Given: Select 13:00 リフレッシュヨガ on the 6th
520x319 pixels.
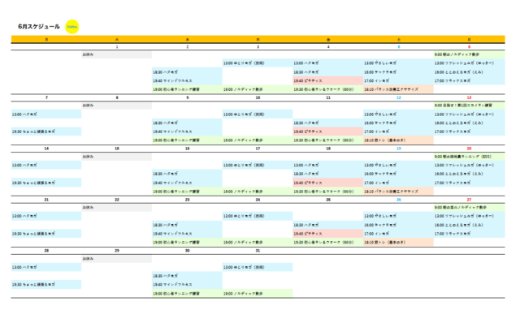Looking at the screenshot, I should [470, 63].
